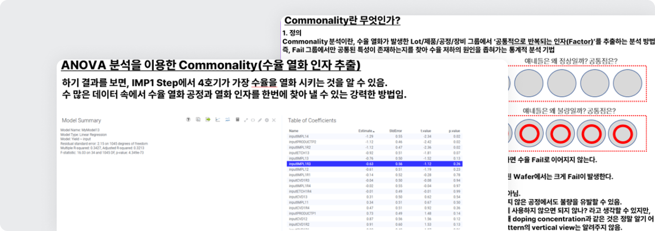Select the inputETCH13 coefficient row
Screen dimensions: 655x231
tap(375, 152)
